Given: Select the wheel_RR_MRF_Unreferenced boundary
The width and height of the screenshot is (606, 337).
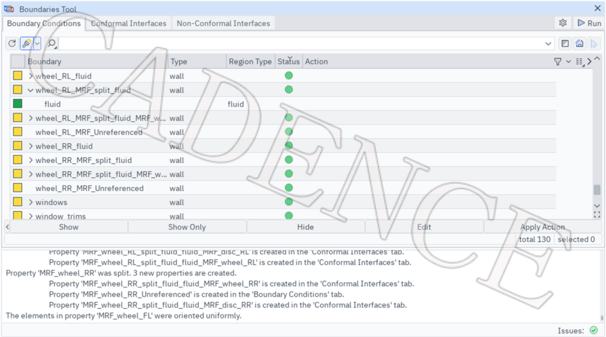Looking at the screenshot, I should (x=89, y=188).
